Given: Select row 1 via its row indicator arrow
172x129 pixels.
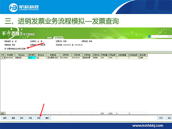Looking at the screenshot, I should [x=5, y=58].
